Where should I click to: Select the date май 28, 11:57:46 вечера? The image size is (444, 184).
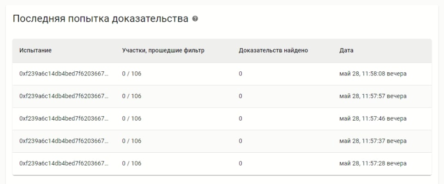coord(373,119)
